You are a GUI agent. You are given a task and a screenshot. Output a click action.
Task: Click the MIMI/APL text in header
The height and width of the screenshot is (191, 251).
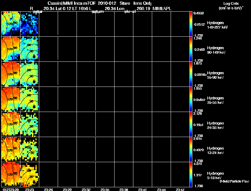click(162, 9)
